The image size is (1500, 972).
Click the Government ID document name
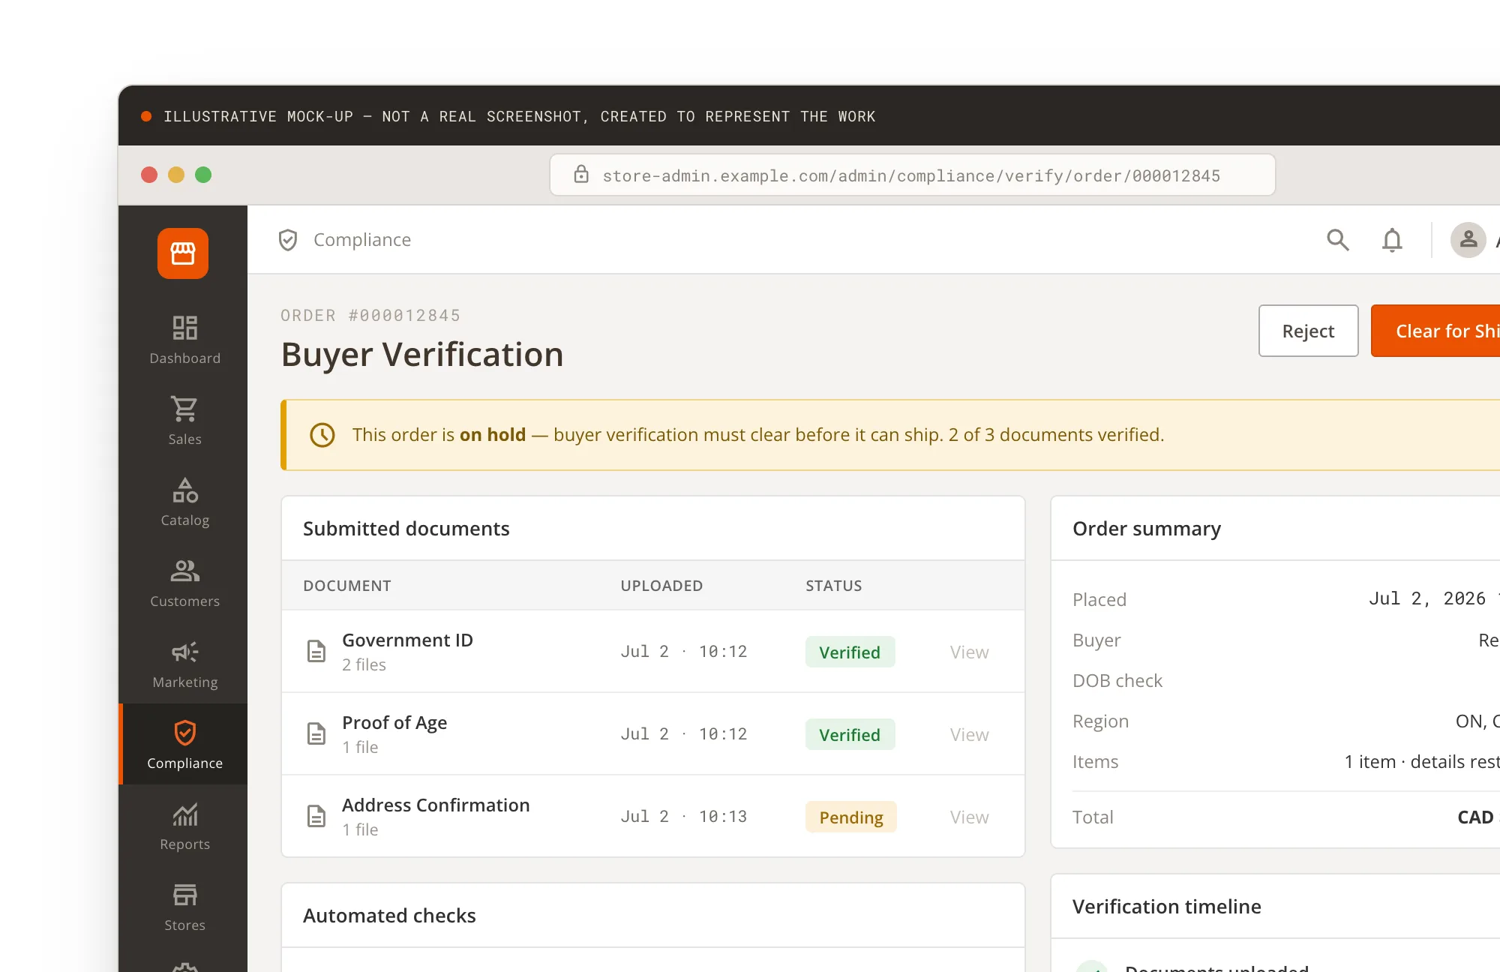point(407,640)
